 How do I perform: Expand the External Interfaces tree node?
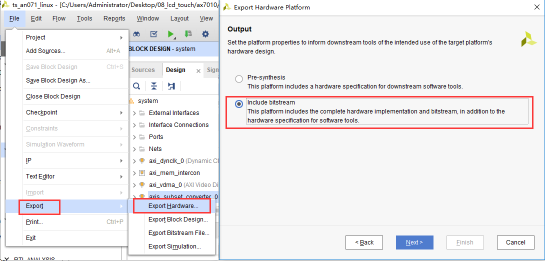[x=134, y=113]
